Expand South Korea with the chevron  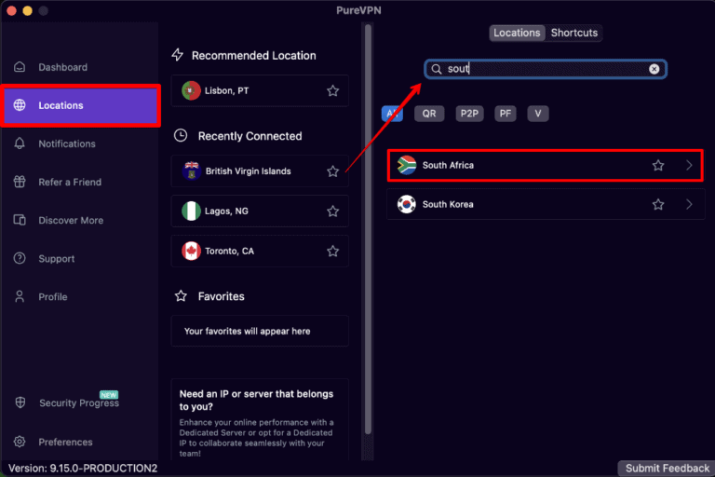(689, 204)
